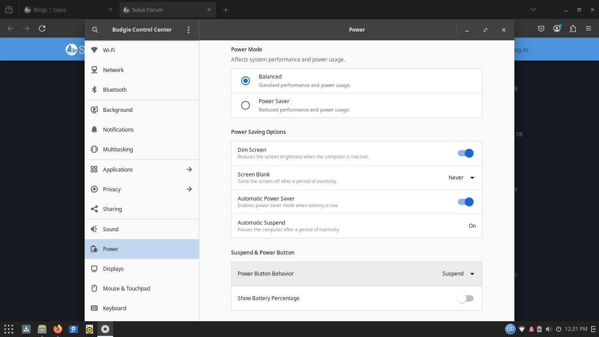Open the browser hamburger menu
This screenshot has height=337, width=599.
[x=588, y=29]
